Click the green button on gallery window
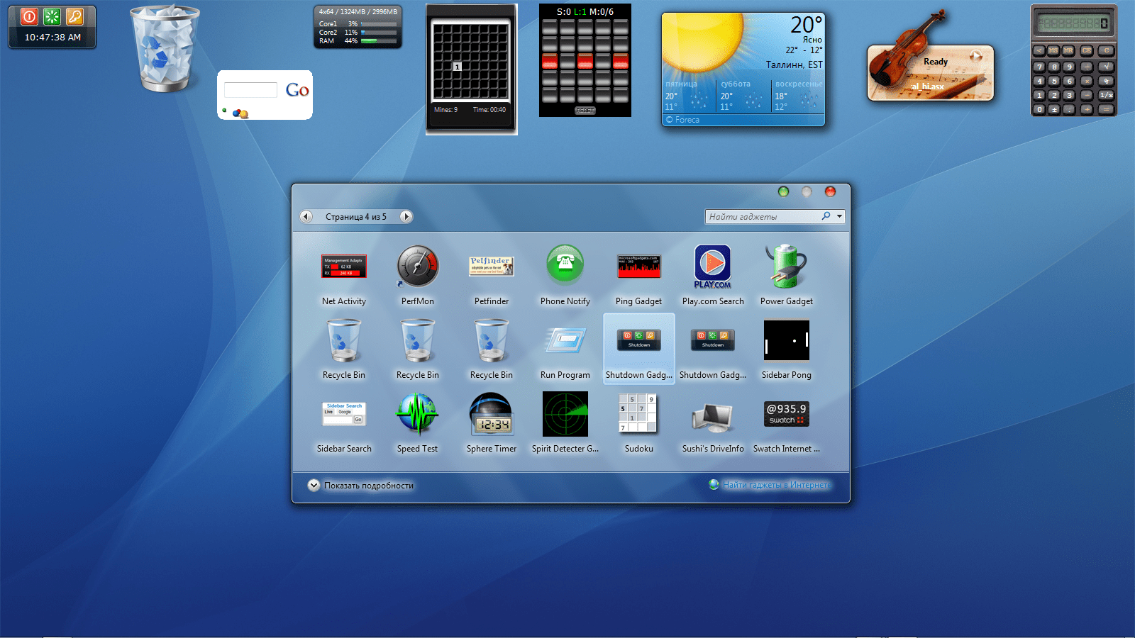Image resolution: width=1135 pixels, height=638 pixels. pos(783,191)
